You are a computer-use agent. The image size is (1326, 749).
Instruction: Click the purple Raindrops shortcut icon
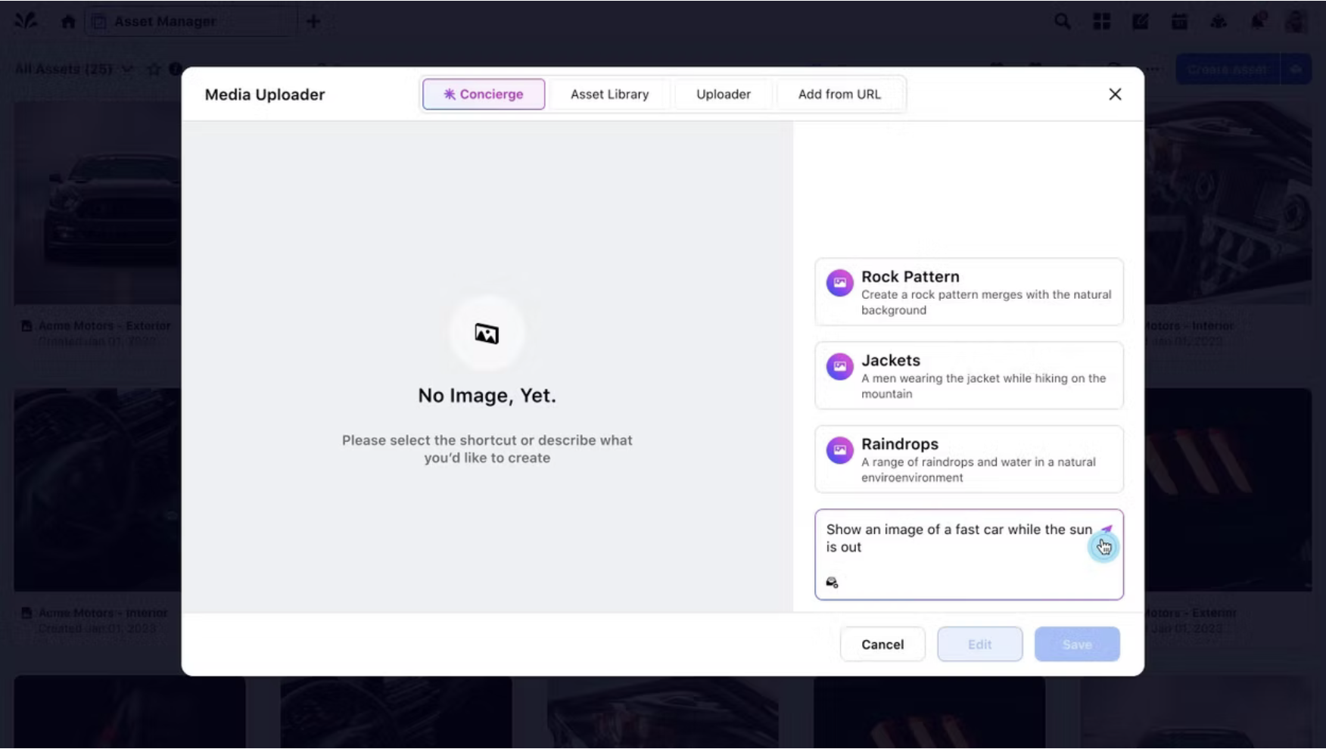click(x=839, y=451)
